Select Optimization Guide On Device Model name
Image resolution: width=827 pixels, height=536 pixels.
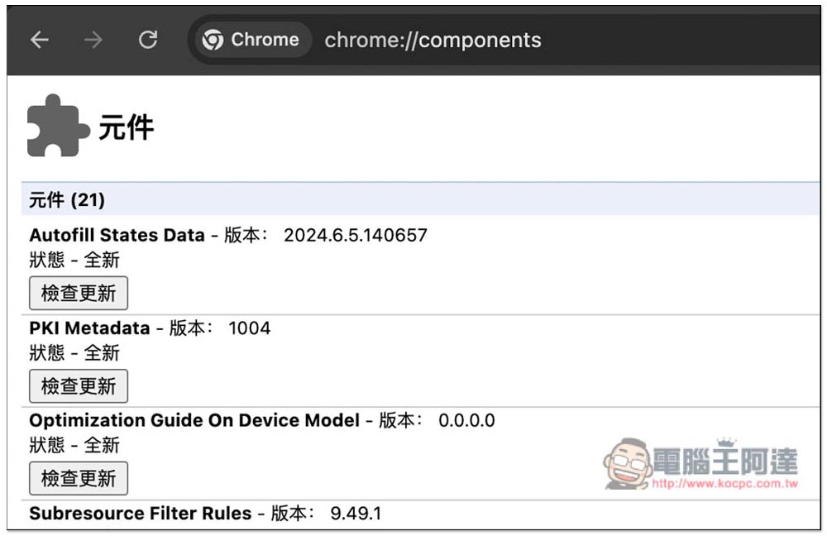point(194,420)
